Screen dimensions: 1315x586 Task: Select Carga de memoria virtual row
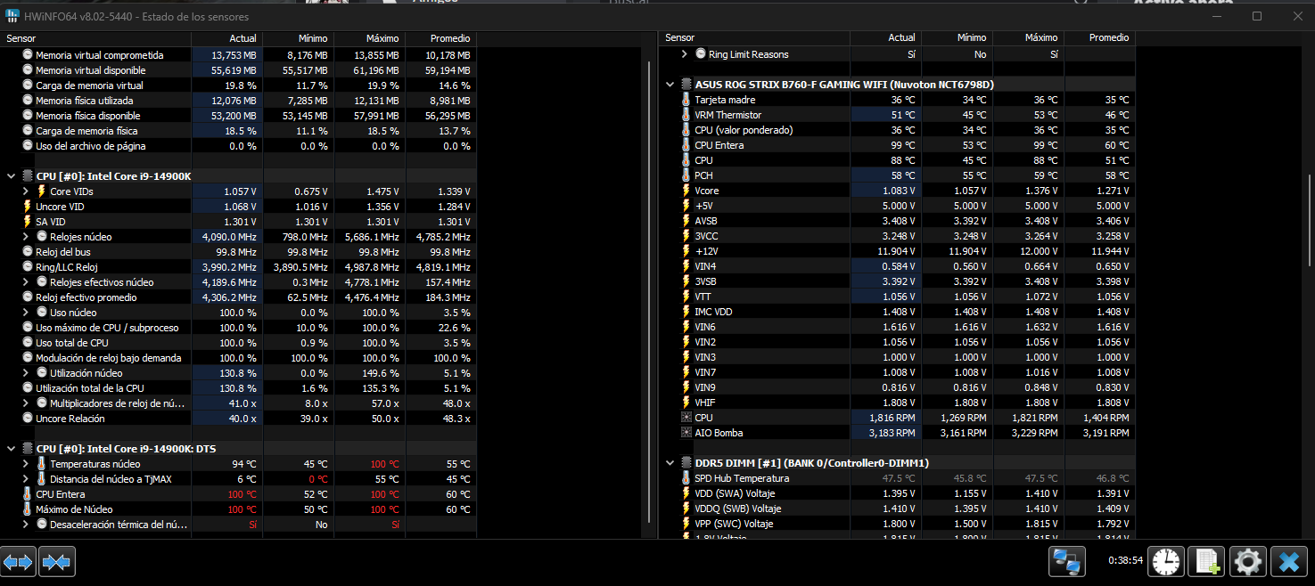tap(239, 85)
